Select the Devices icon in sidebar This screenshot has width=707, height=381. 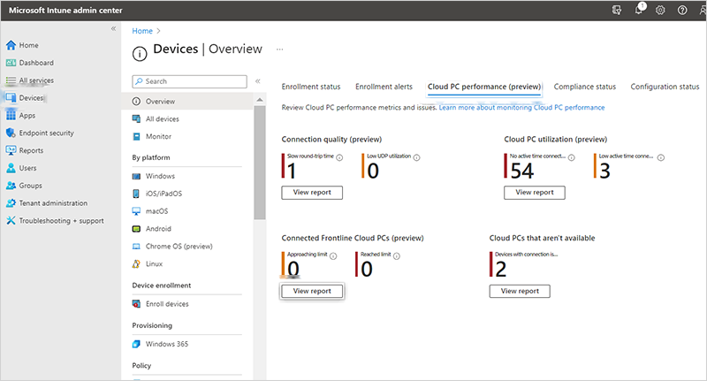pyautogui.click(x=11, y=98)
